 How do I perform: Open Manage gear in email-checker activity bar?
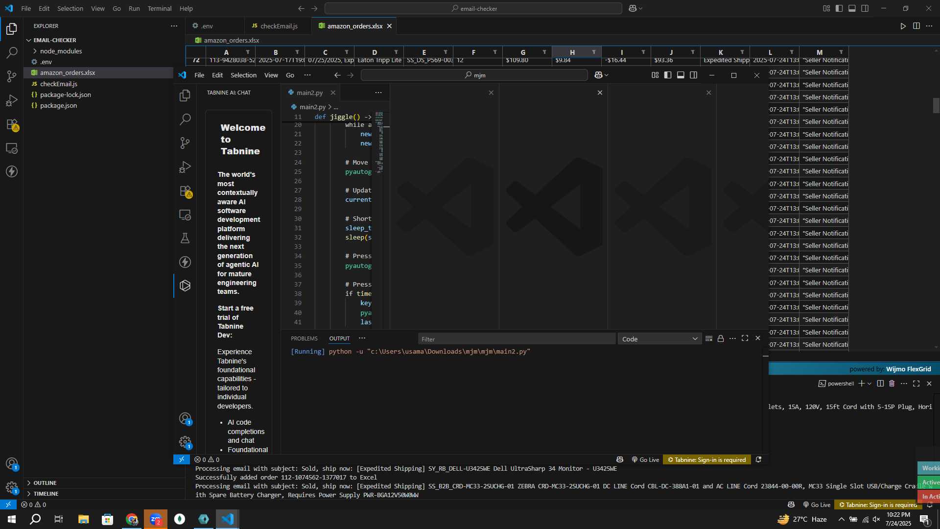point(12,487)
